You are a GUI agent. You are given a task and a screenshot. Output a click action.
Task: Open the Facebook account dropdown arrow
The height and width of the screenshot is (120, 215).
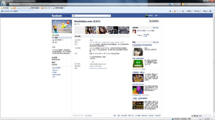point(160,16)
